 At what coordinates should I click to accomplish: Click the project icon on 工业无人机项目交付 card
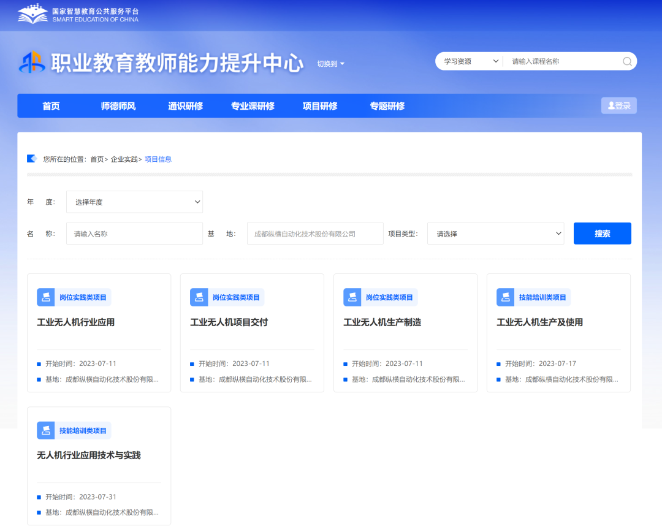pyautogui.click(x=199, y=297)
